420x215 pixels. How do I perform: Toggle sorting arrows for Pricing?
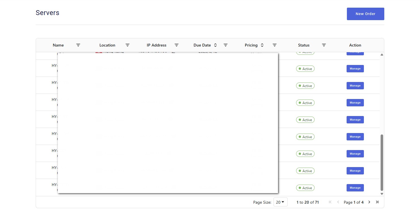click(x=262, y=45)
